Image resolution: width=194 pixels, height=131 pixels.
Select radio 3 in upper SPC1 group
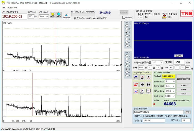point(127,32)
